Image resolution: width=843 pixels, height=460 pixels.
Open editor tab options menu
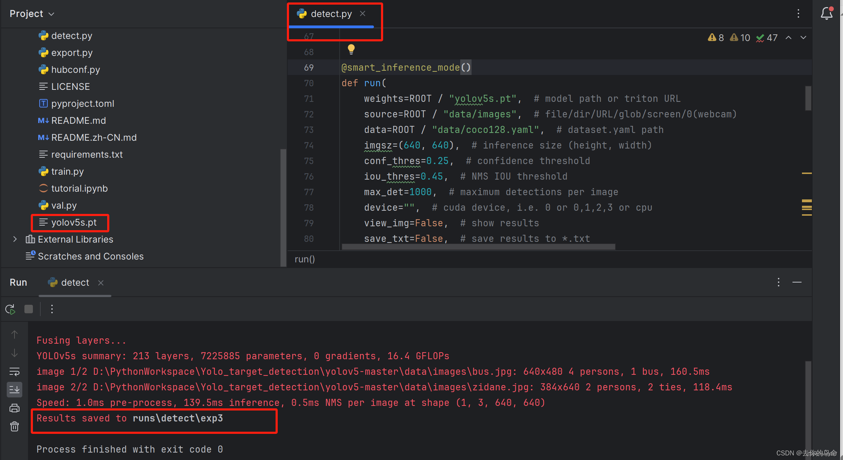coord(798,14)
